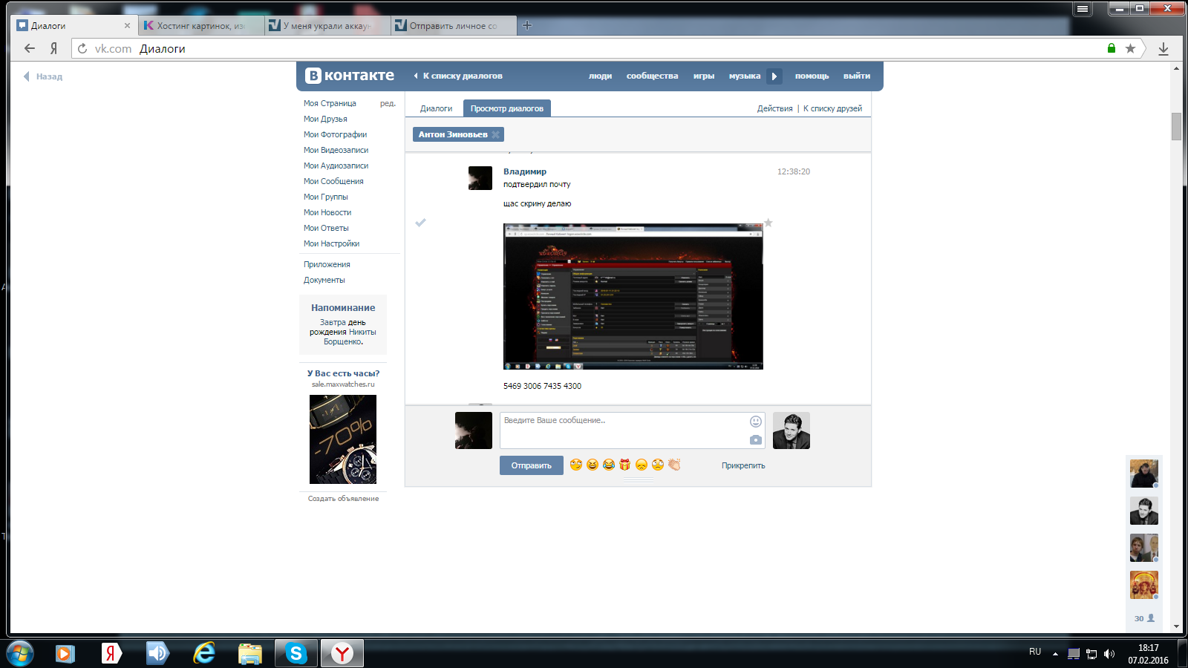Viewport: 1188px width, 668px height.
Task: Open the 30 online friends list
Action: pyautogui.click(x=1144, y=618)
